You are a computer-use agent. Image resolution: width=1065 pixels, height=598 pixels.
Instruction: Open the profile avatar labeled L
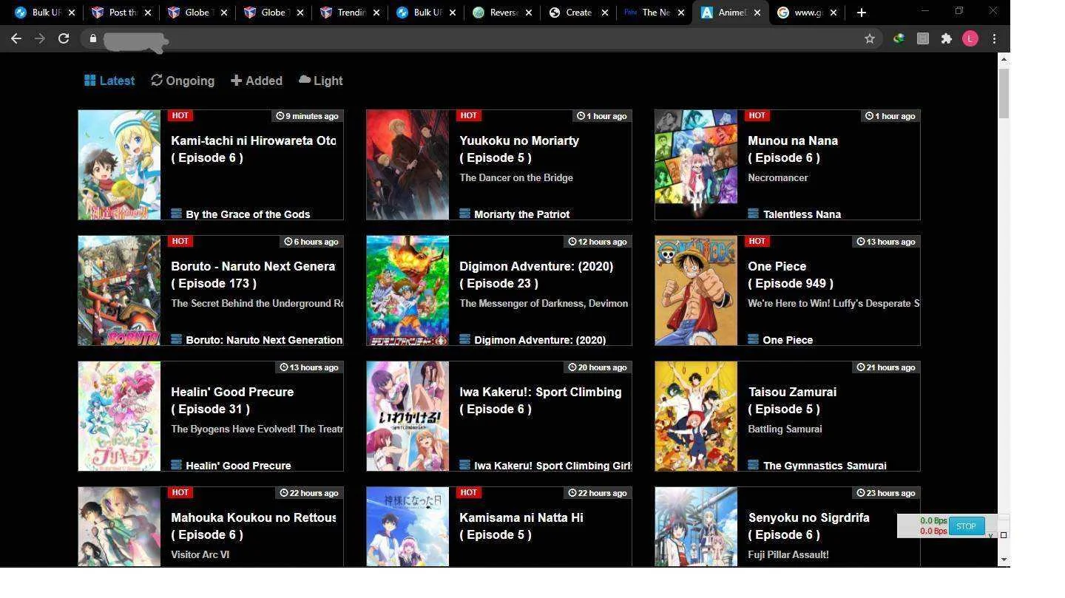[x=970, y=38]
